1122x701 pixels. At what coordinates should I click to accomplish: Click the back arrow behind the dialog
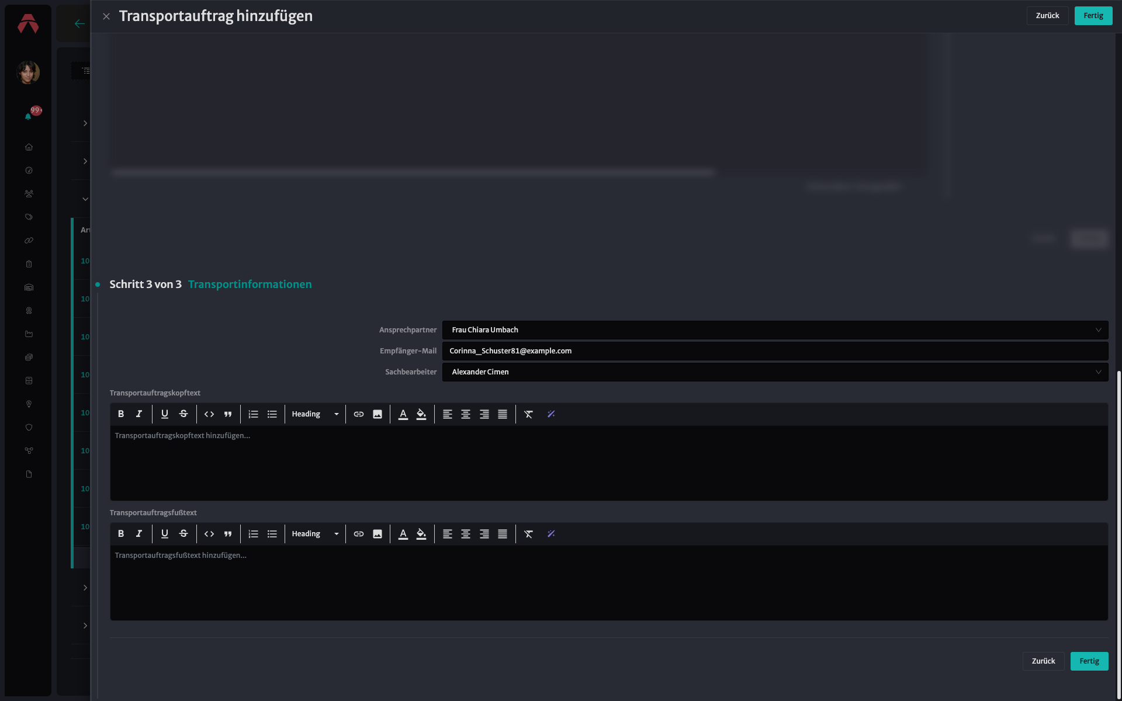pyautogui.click(x=79, y=24)
